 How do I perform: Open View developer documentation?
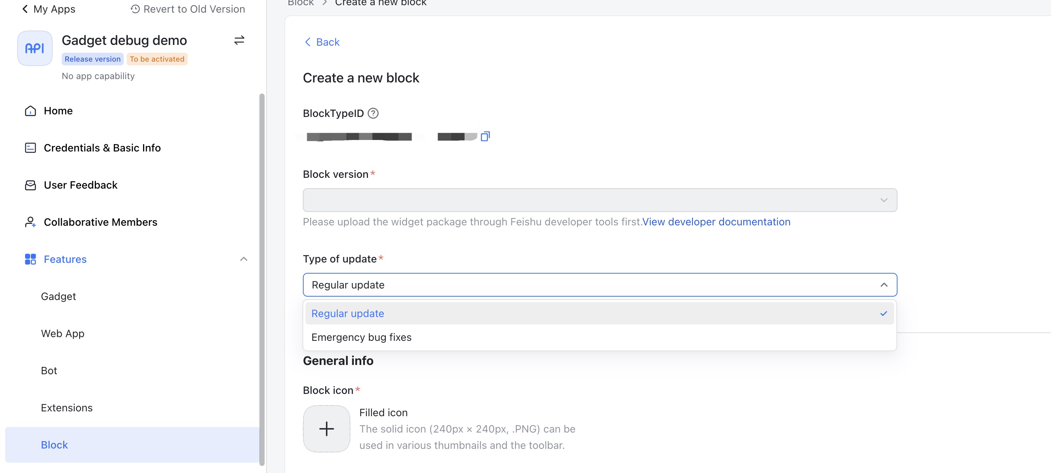click(x=717, y=222)
